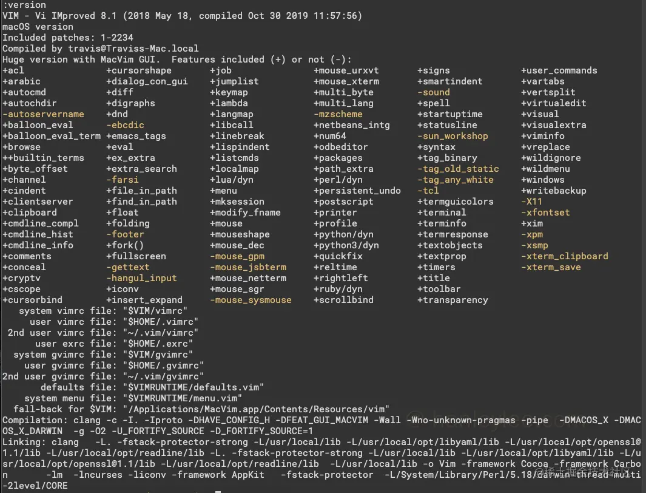Click the 'Compilation:' label

pyautogui.click(x=35, y=420)
